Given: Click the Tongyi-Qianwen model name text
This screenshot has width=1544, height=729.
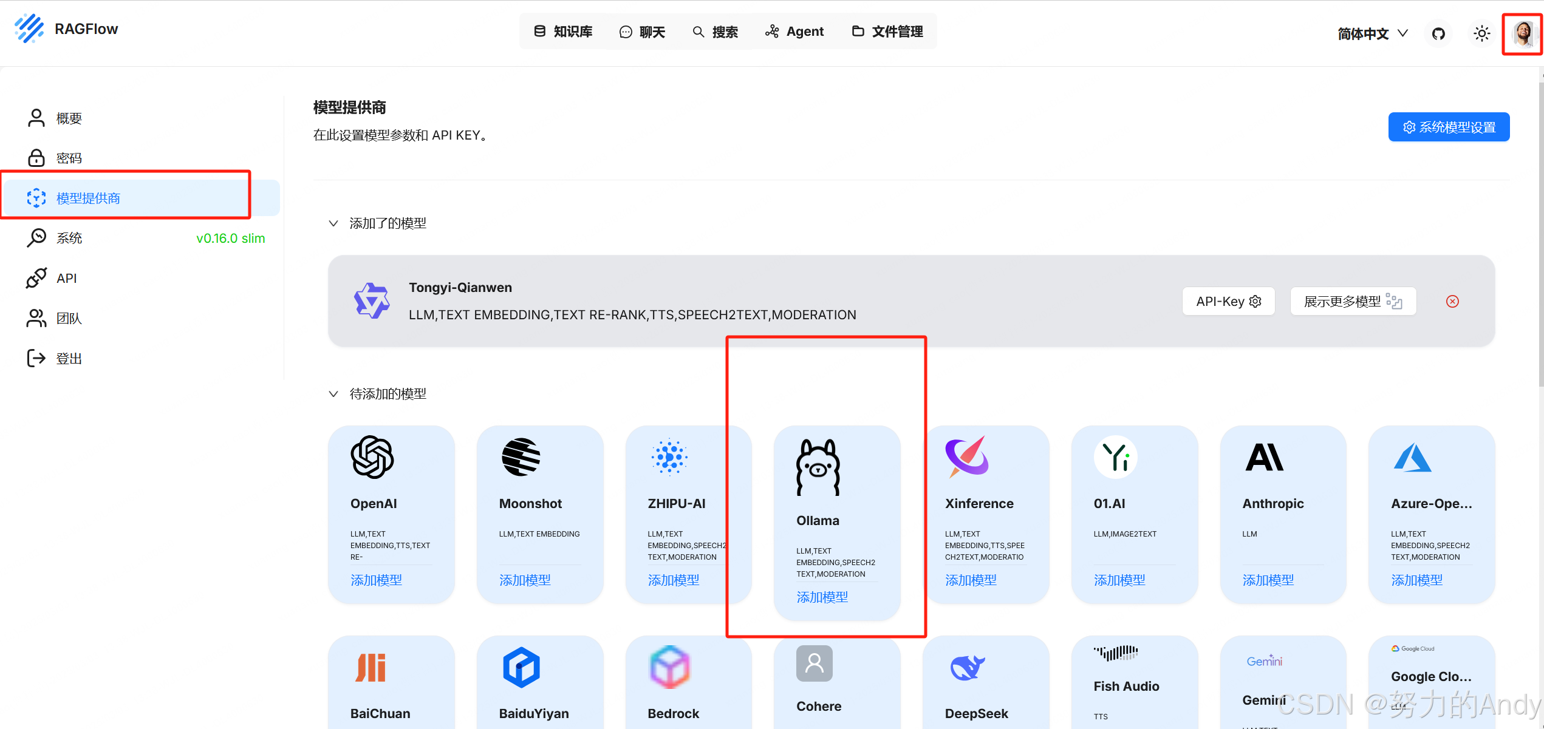Looking at the screenshot, I should coord(460,288).
